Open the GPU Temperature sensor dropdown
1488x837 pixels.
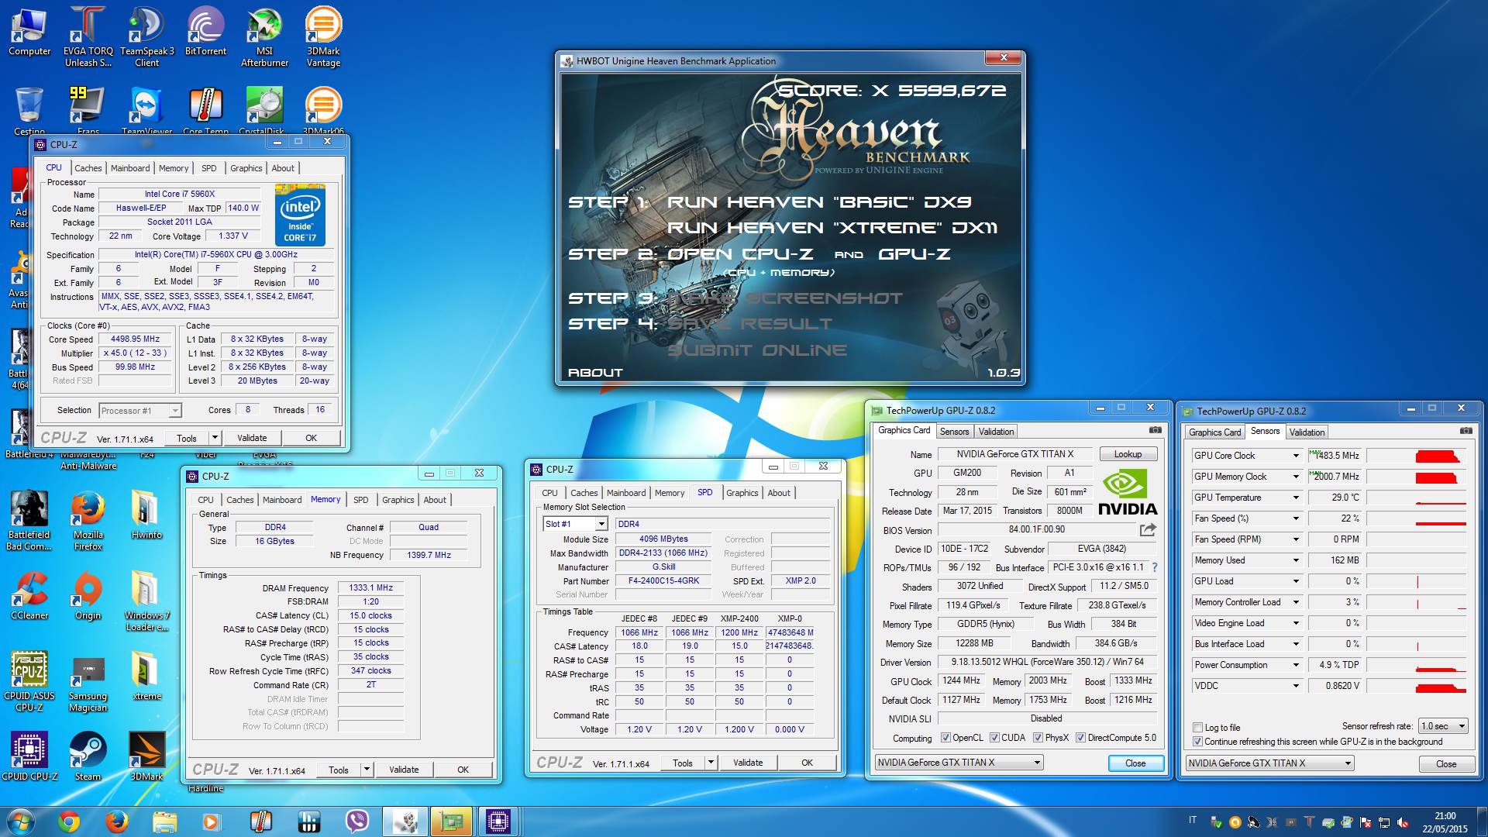1296,498
